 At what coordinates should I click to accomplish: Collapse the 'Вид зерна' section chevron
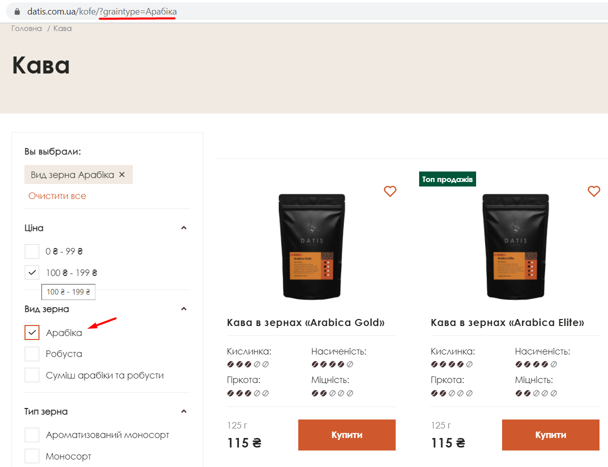(x=183, y=309)
